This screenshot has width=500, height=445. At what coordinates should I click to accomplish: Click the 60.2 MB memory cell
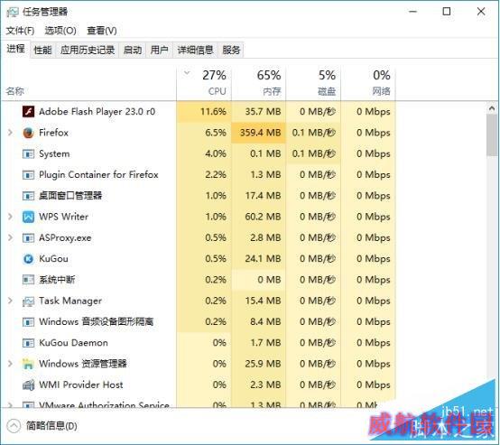click(259, 217)
